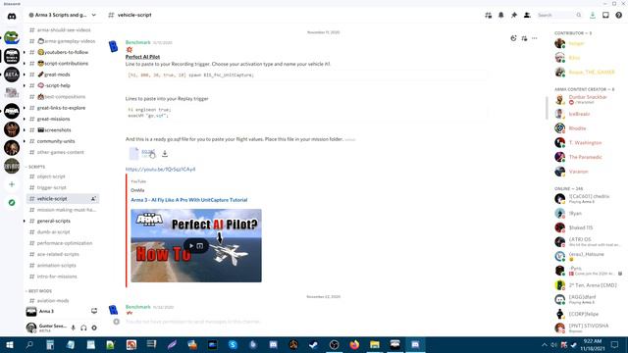Open Arma 3 Scripts server dropdown menu
This screenshot has width=628, height=353.
click(62, 15)
